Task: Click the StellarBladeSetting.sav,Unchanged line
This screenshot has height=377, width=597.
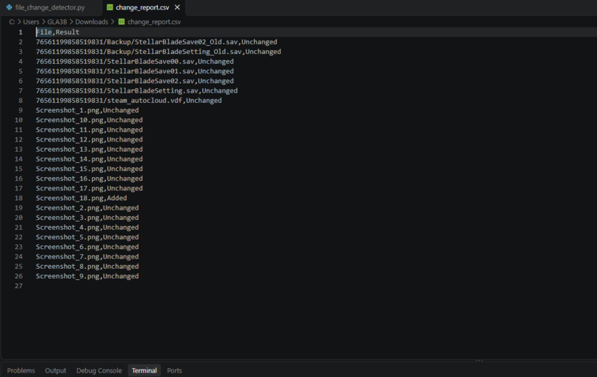Action: coord(137,90)
